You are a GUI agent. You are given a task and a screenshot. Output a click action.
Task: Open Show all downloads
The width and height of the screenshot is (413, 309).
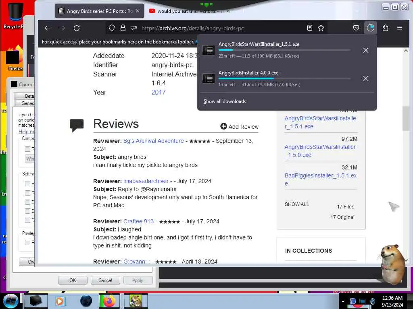[x=225, y=101]
